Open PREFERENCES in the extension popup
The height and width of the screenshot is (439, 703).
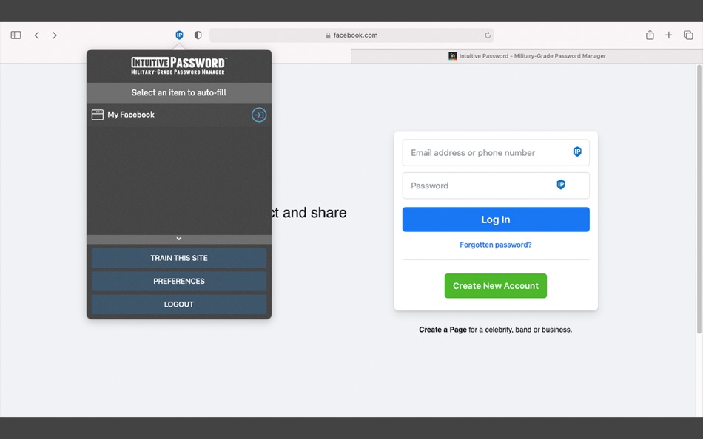click(179, 281)
